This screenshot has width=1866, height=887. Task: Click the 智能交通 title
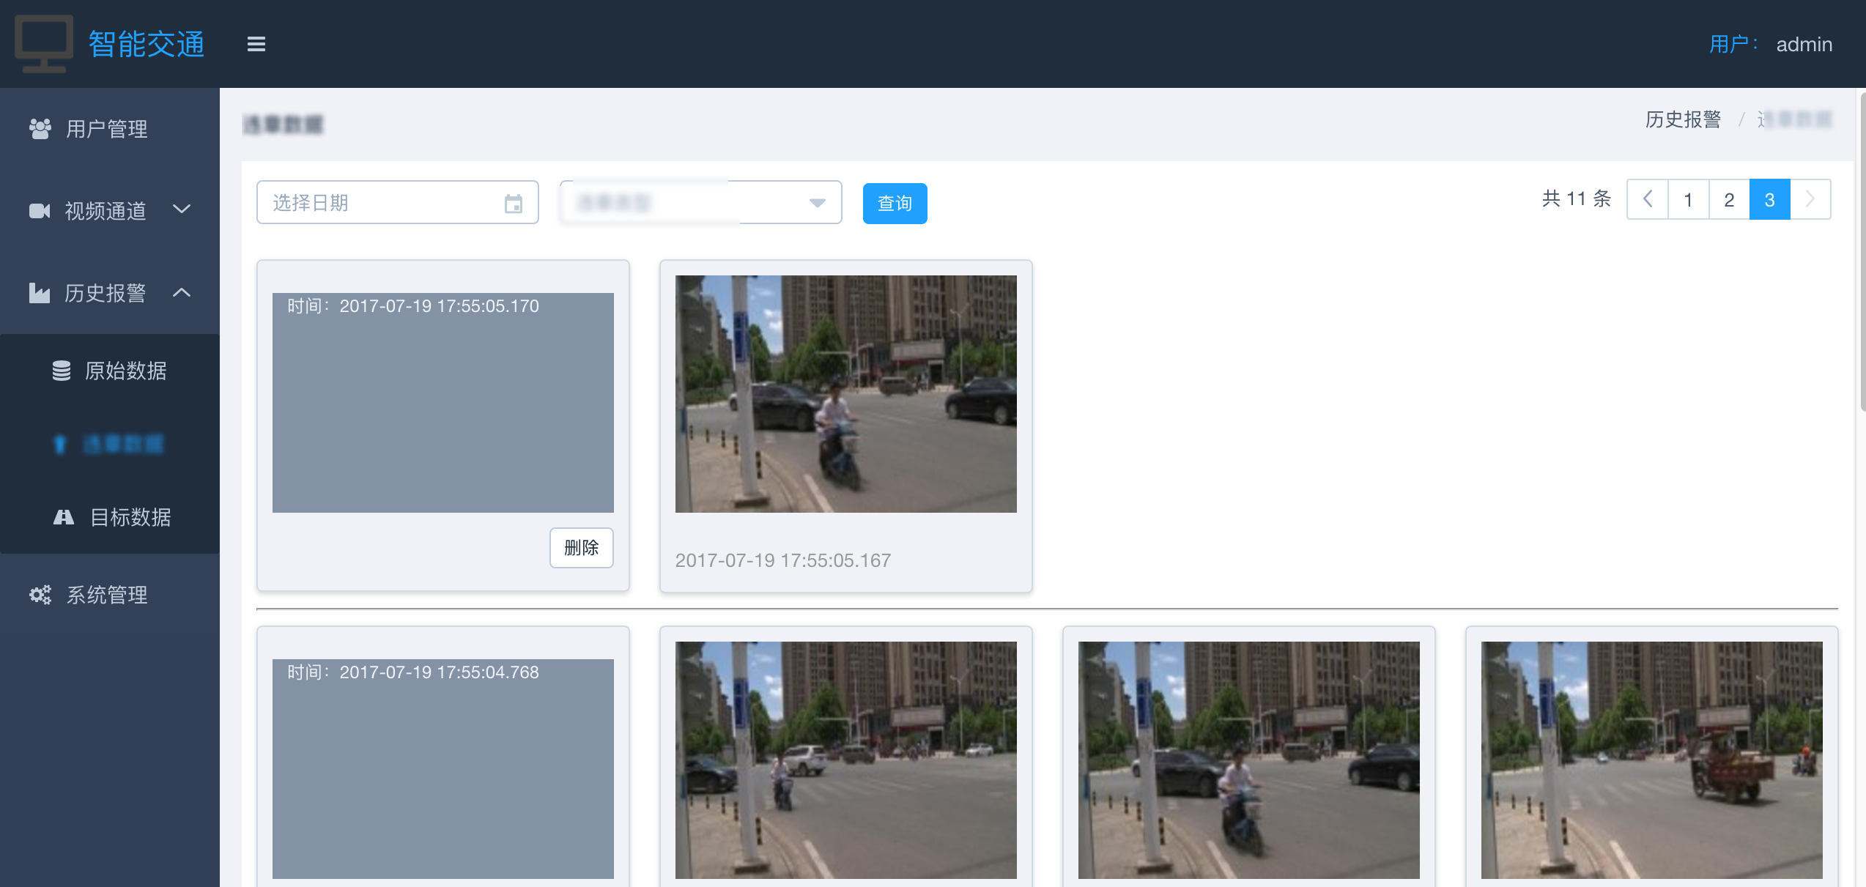147,44
